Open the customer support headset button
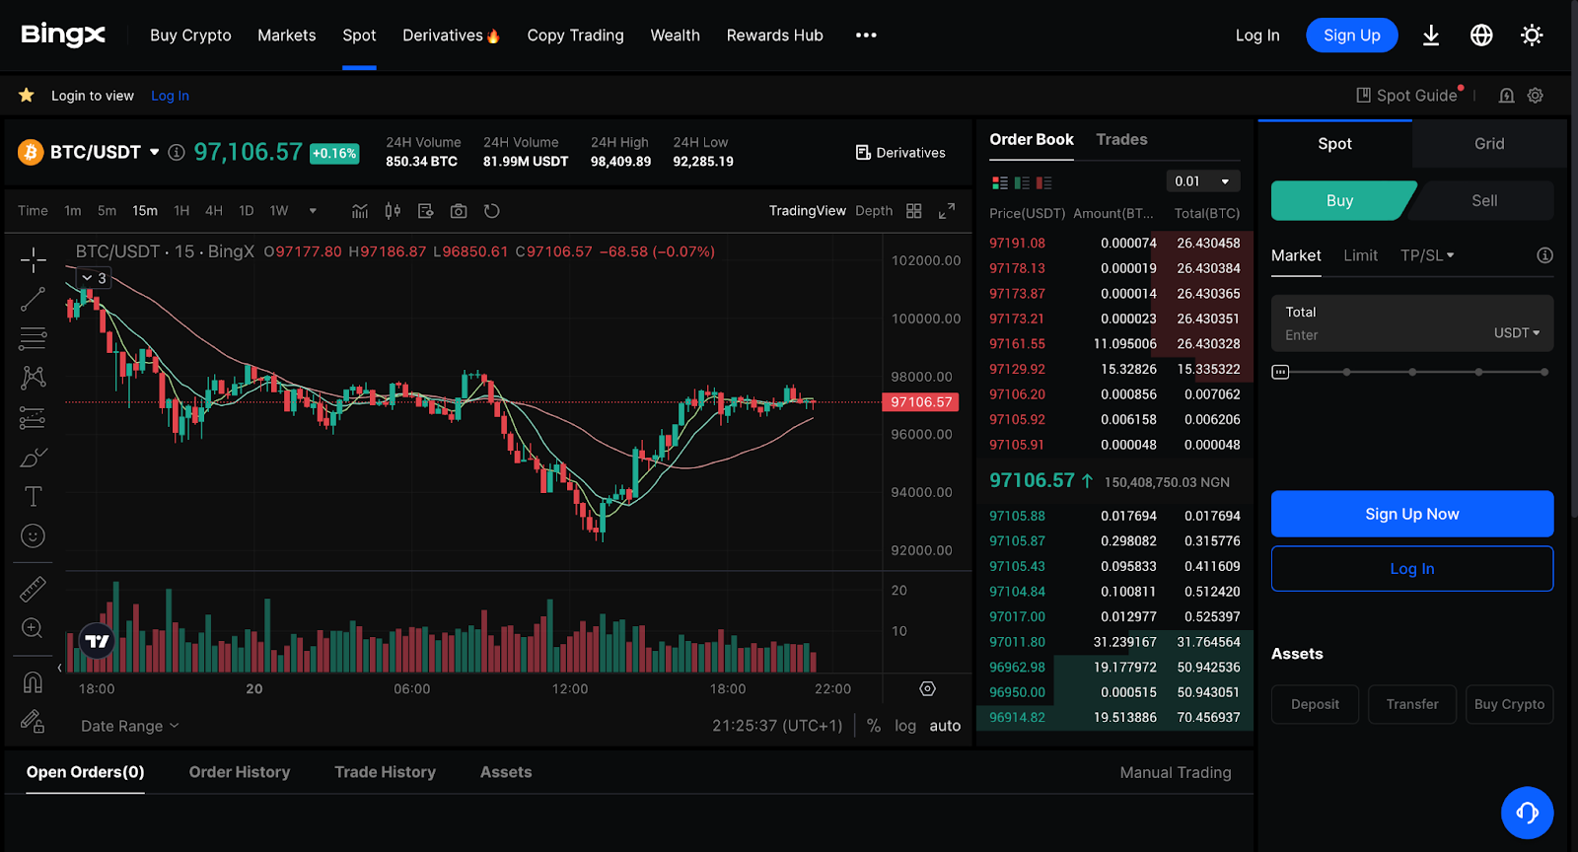Screen dimensions: 1578x852 click(1527, 812)
